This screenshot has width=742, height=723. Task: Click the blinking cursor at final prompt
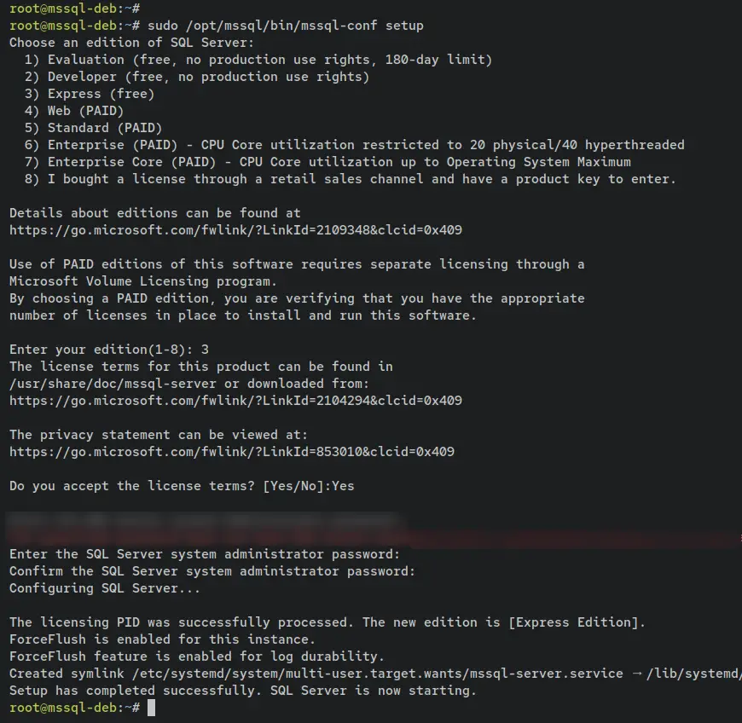coord(152,708)
